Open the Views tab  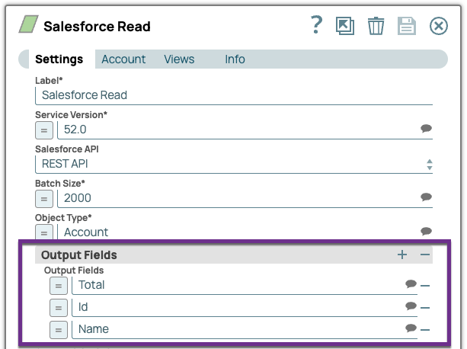tap(179, 59)
